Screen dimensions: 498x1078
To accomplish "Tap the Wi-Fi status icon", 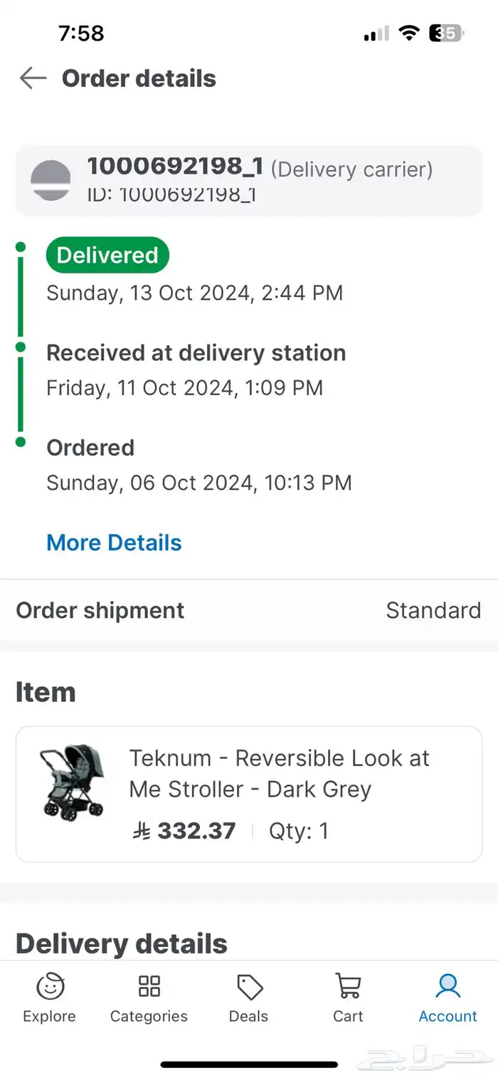I will click(408, 33).
